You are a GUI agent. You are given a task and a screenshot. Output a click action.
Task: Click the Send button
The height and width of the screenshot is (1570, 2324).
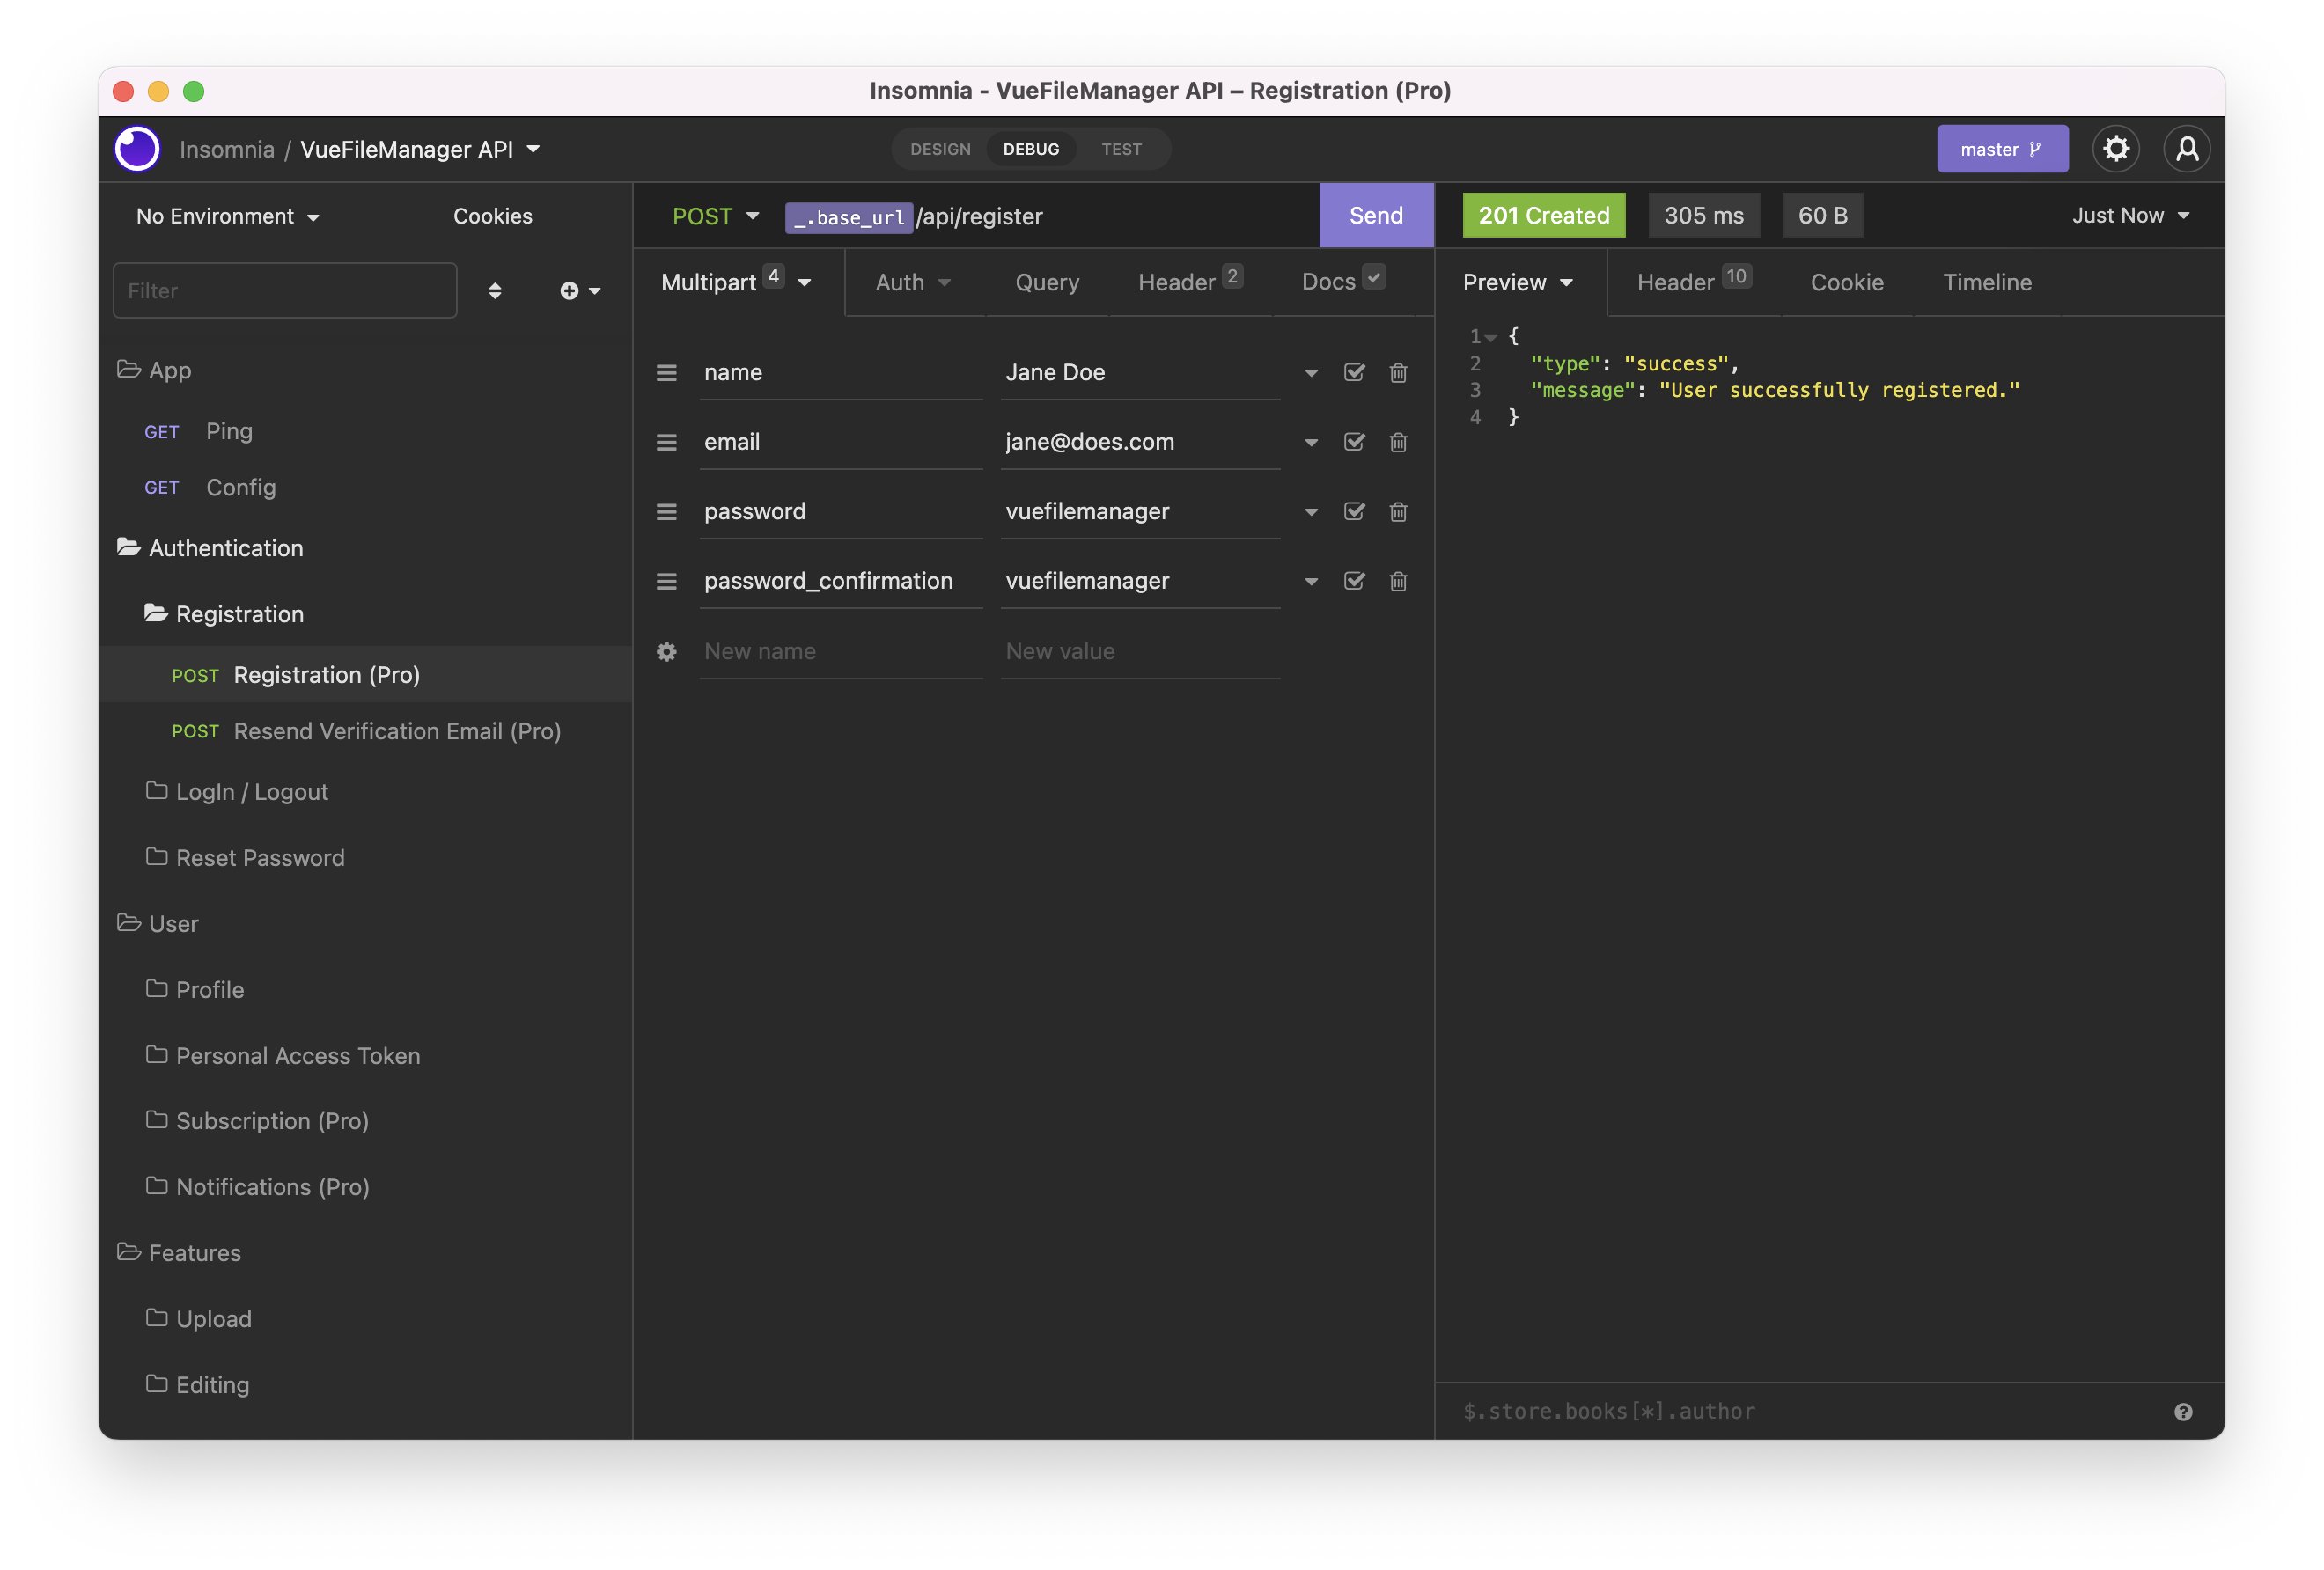[x=1375, y=215]
